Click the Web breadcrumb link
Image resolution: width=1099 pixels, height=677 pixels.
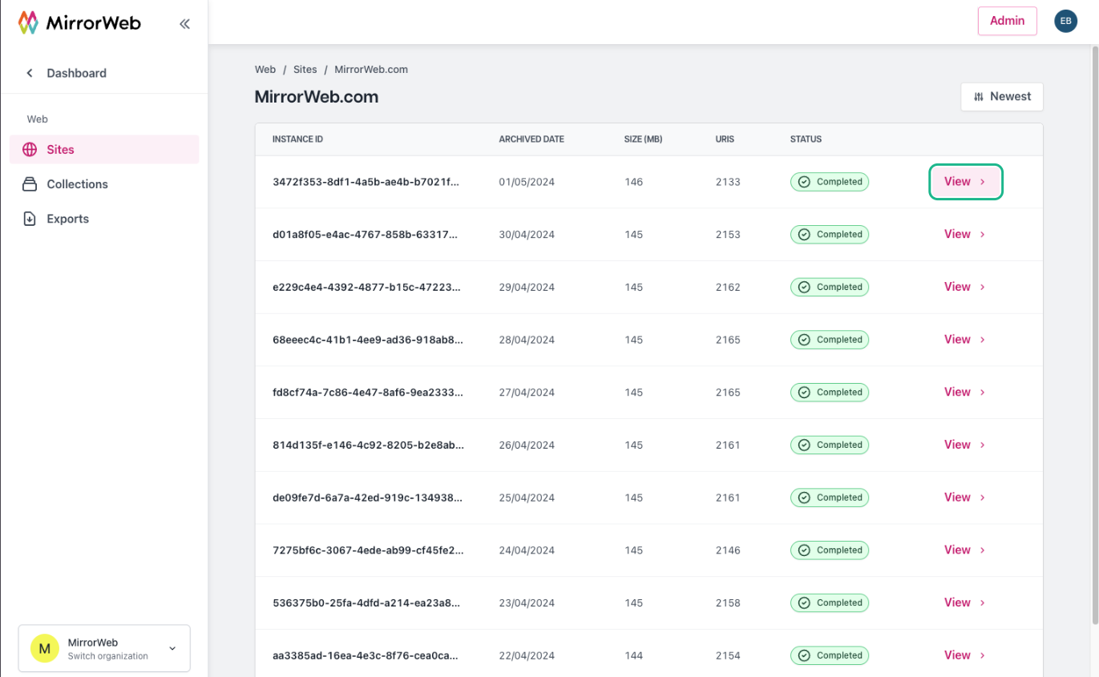[x=265, y=70]
